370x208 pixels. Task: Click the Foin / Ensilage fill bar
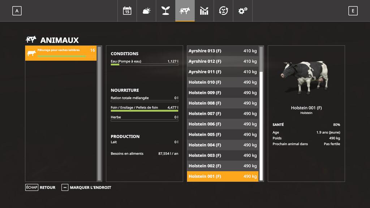click(144, 111)
